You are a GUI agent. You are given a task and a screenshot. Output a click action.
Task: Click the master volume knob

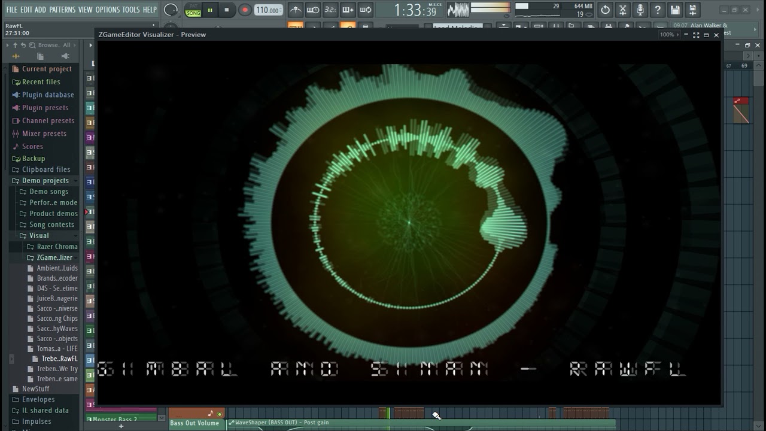pos(171,10)
